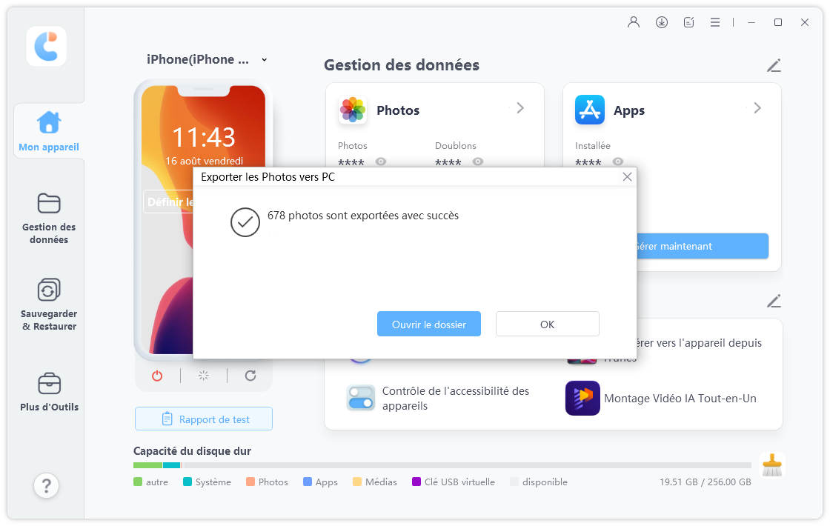Click the broom cleanup icon
Image resolution: width=830 pixels, height=526 pixels.
coord(771,465)
